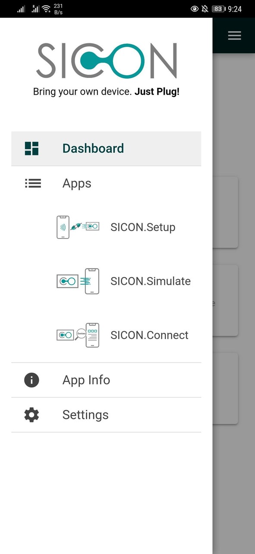Click the SICON.Setup label

pyautogui.click(x=143, y=227)
